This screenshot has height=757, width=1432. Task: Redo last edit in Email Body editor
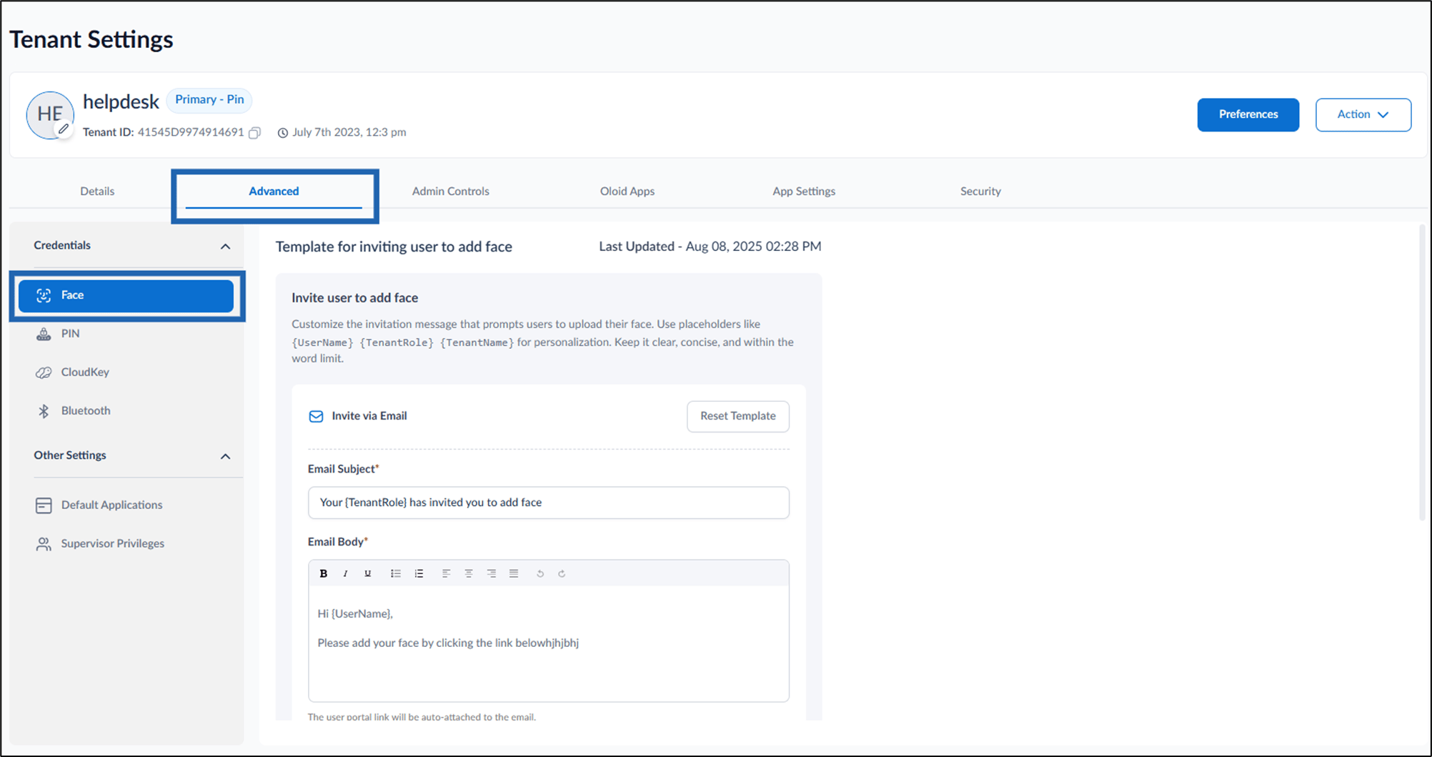(x=562, y=573)
